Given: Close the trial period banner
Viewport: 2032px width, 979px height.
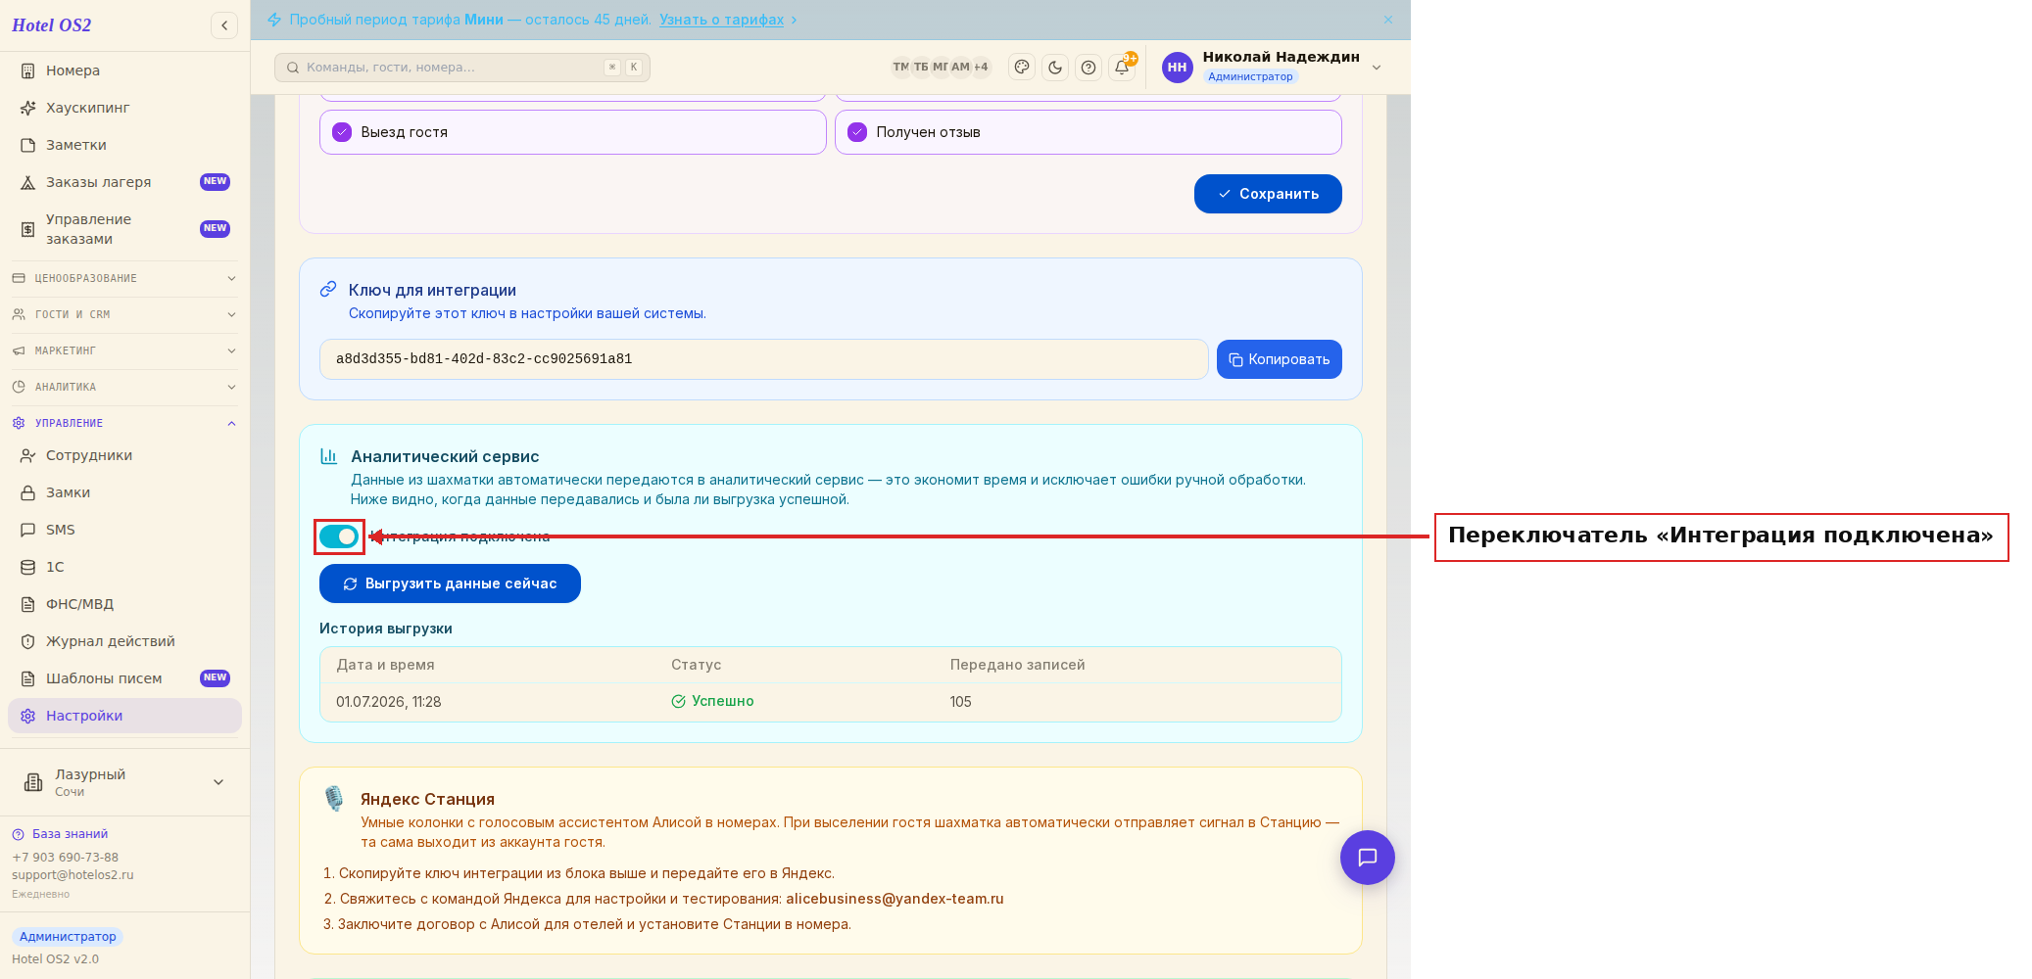Looking at the screenshot, I should (x=1388, y=20).
